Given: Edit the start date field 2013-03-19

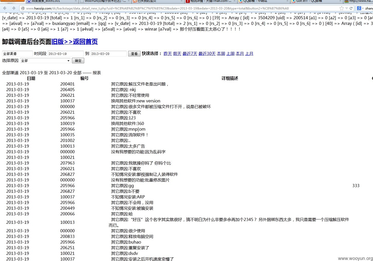Looking at the screenshot, I should pyautogui.click(x=66, y=54).
